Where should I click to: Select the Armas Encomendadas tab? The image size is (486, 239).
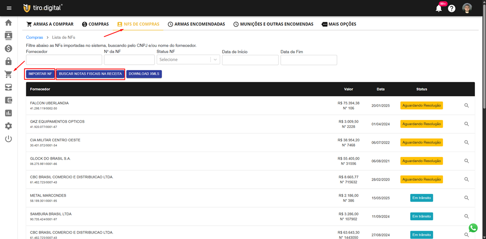pyautogui.click(x=196, y=24)
